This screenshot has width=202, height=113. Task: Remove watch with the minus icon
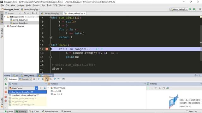[x=152, y=88]
